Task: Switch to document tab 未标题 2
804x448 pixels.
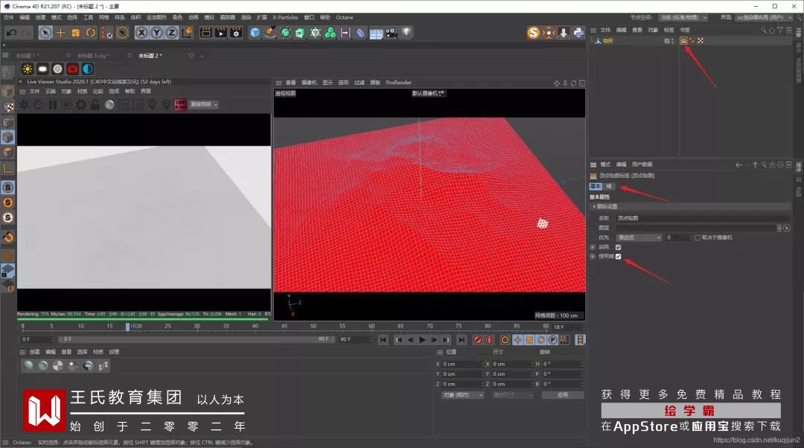Action: (x=150, y=55)
